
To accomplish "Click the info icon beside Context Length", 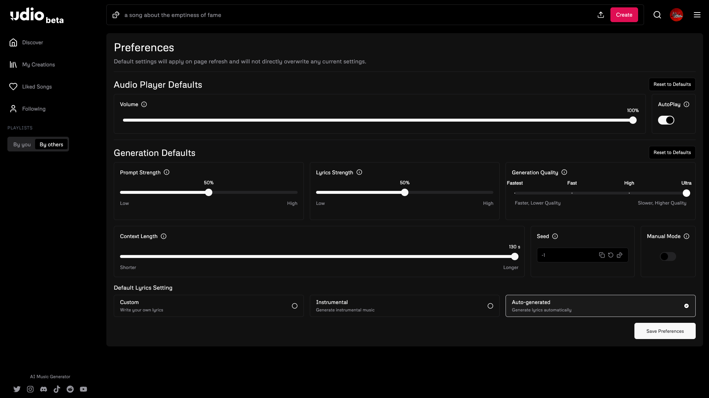I will click(164, 236).
